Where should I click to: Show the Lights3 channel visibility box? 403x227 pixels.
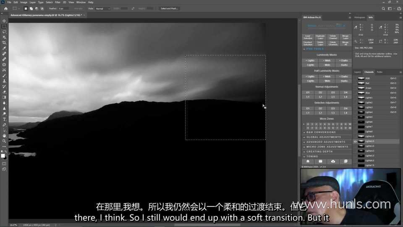pos(355,107)
